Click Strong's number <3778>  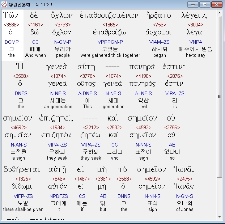click(88, 76)
